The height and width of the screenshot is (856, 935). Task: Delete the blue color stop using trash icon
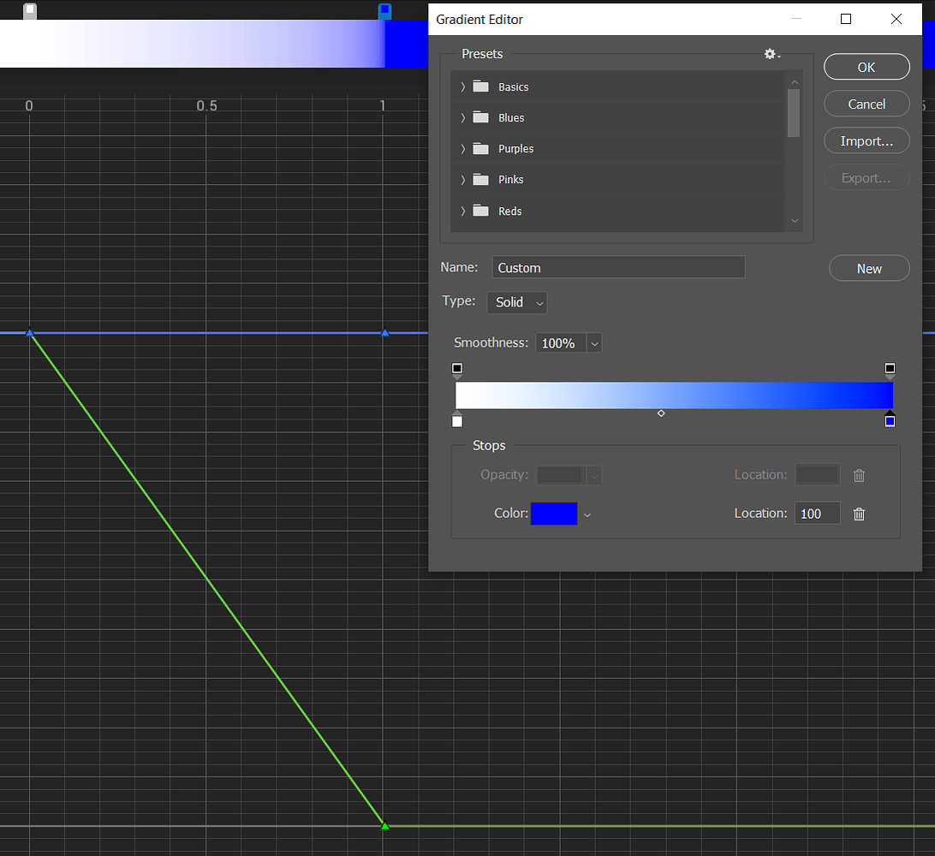tap(859, 514)
